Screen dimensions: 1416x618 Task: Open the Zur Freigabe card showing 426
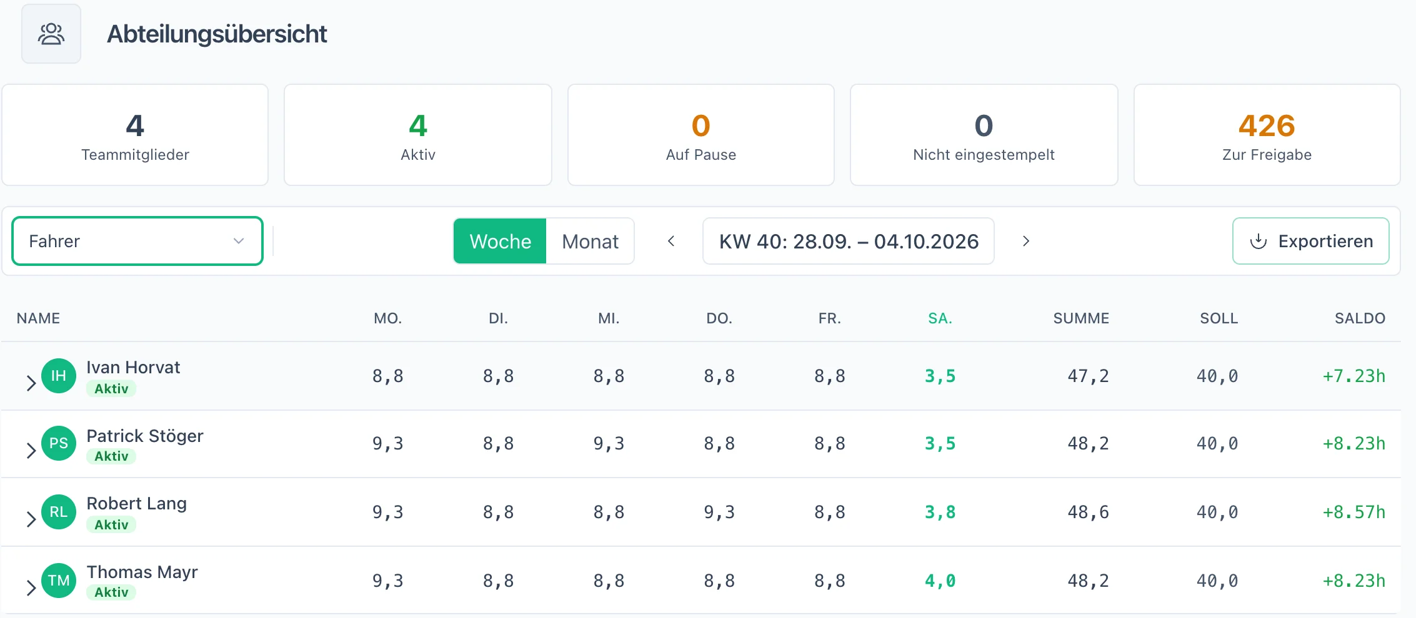click(x=1267, y=135)
